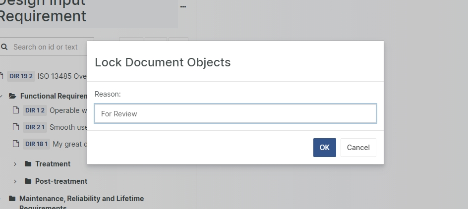
Task: Click the open folder icon for Functional Requirements
Action: (x=12, y=96)
